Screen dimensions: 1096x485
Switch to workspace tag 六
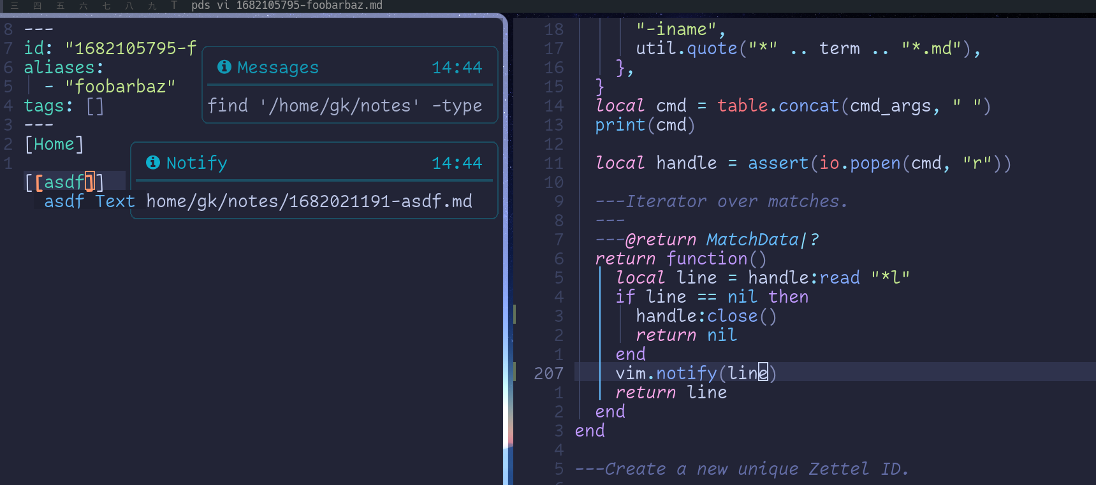(x=84, y=6)
